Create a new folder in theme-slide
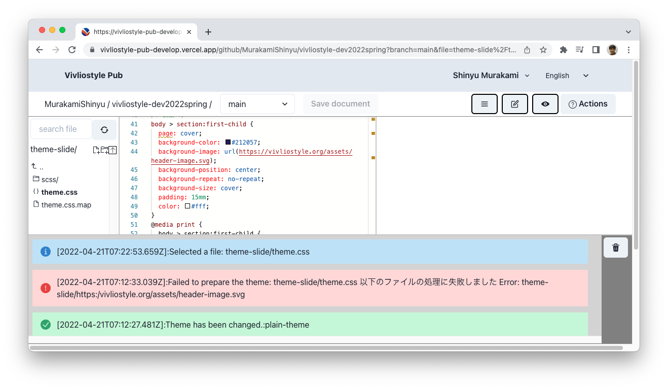This screenshot has height=389, width=668. pyautogui.click(x=104, y=150)
